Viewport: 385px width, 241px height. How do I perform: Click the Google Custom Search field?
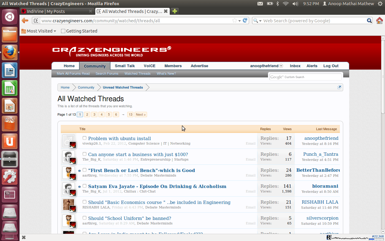[x=305, y=77]
